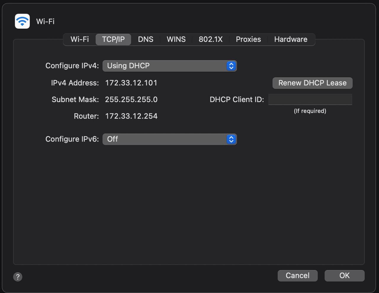Click the Wi-Fi title text beside the icon
379x293 pixels.
[45, 21]
